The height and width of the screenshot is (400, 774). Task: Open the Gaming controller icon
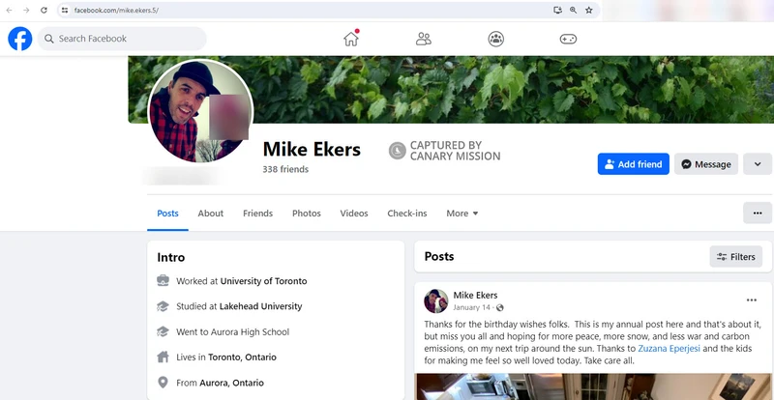tap(568, 39)
